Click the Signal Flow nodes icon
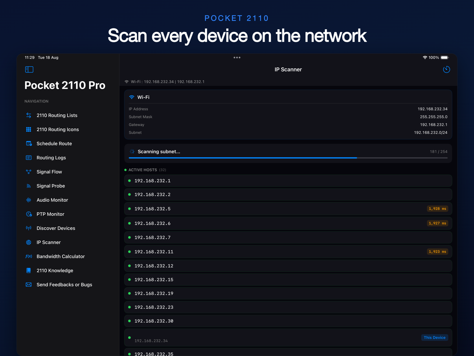 point(29,172)
